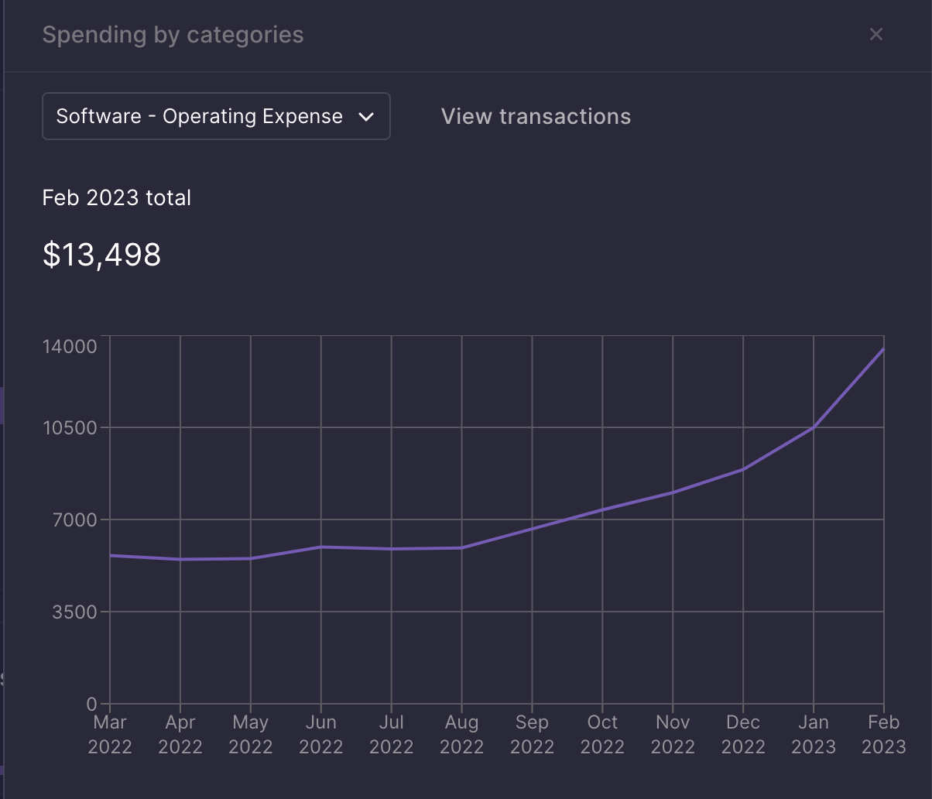Click the Feb 2023 total label
Screen dimensions: 932x799
[116, 197]
